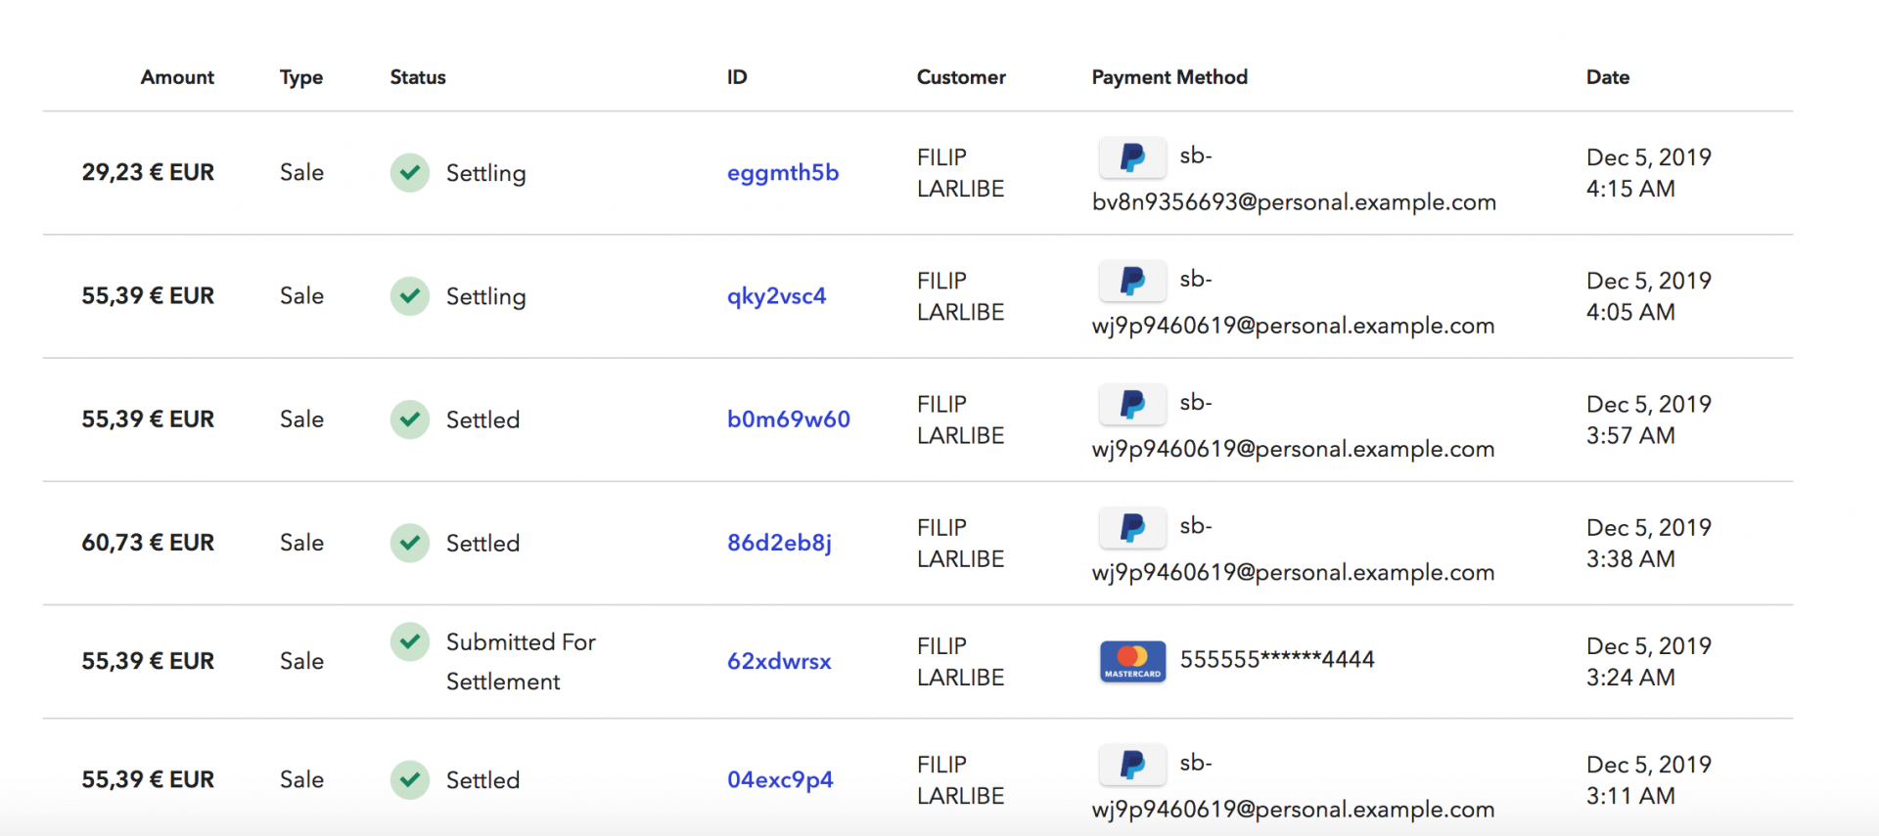Screen dimensions: 1879x836
Task: Click the PayPal icon for transaction eggmth5b
Action: (x=1132, y=157)
